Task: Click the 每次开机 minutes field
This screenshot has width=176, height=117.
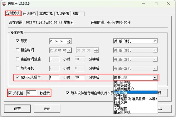Action: (80, 68)
